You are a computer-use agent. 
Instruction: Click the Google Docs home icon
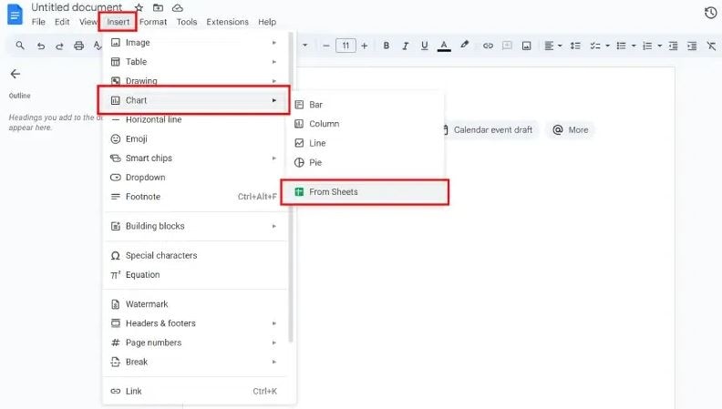pos(15,15)
